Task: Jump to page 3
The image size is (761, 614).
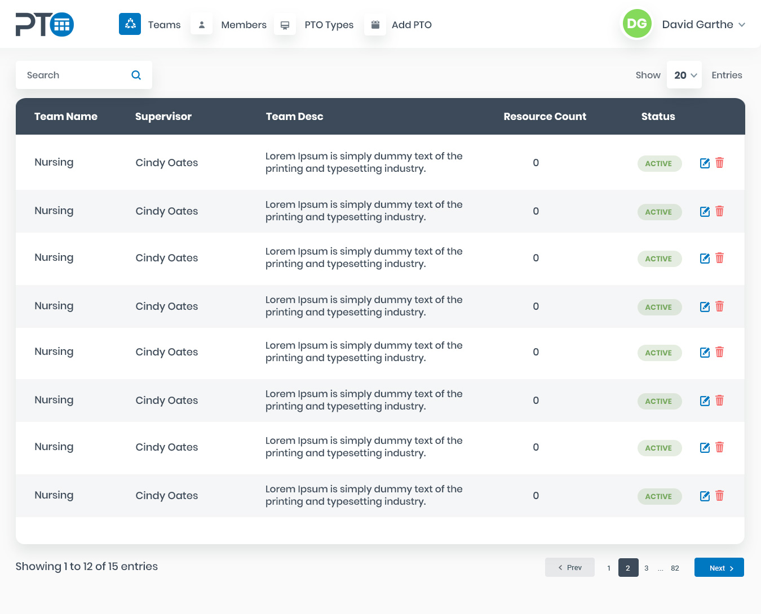Action: point(647,568)
